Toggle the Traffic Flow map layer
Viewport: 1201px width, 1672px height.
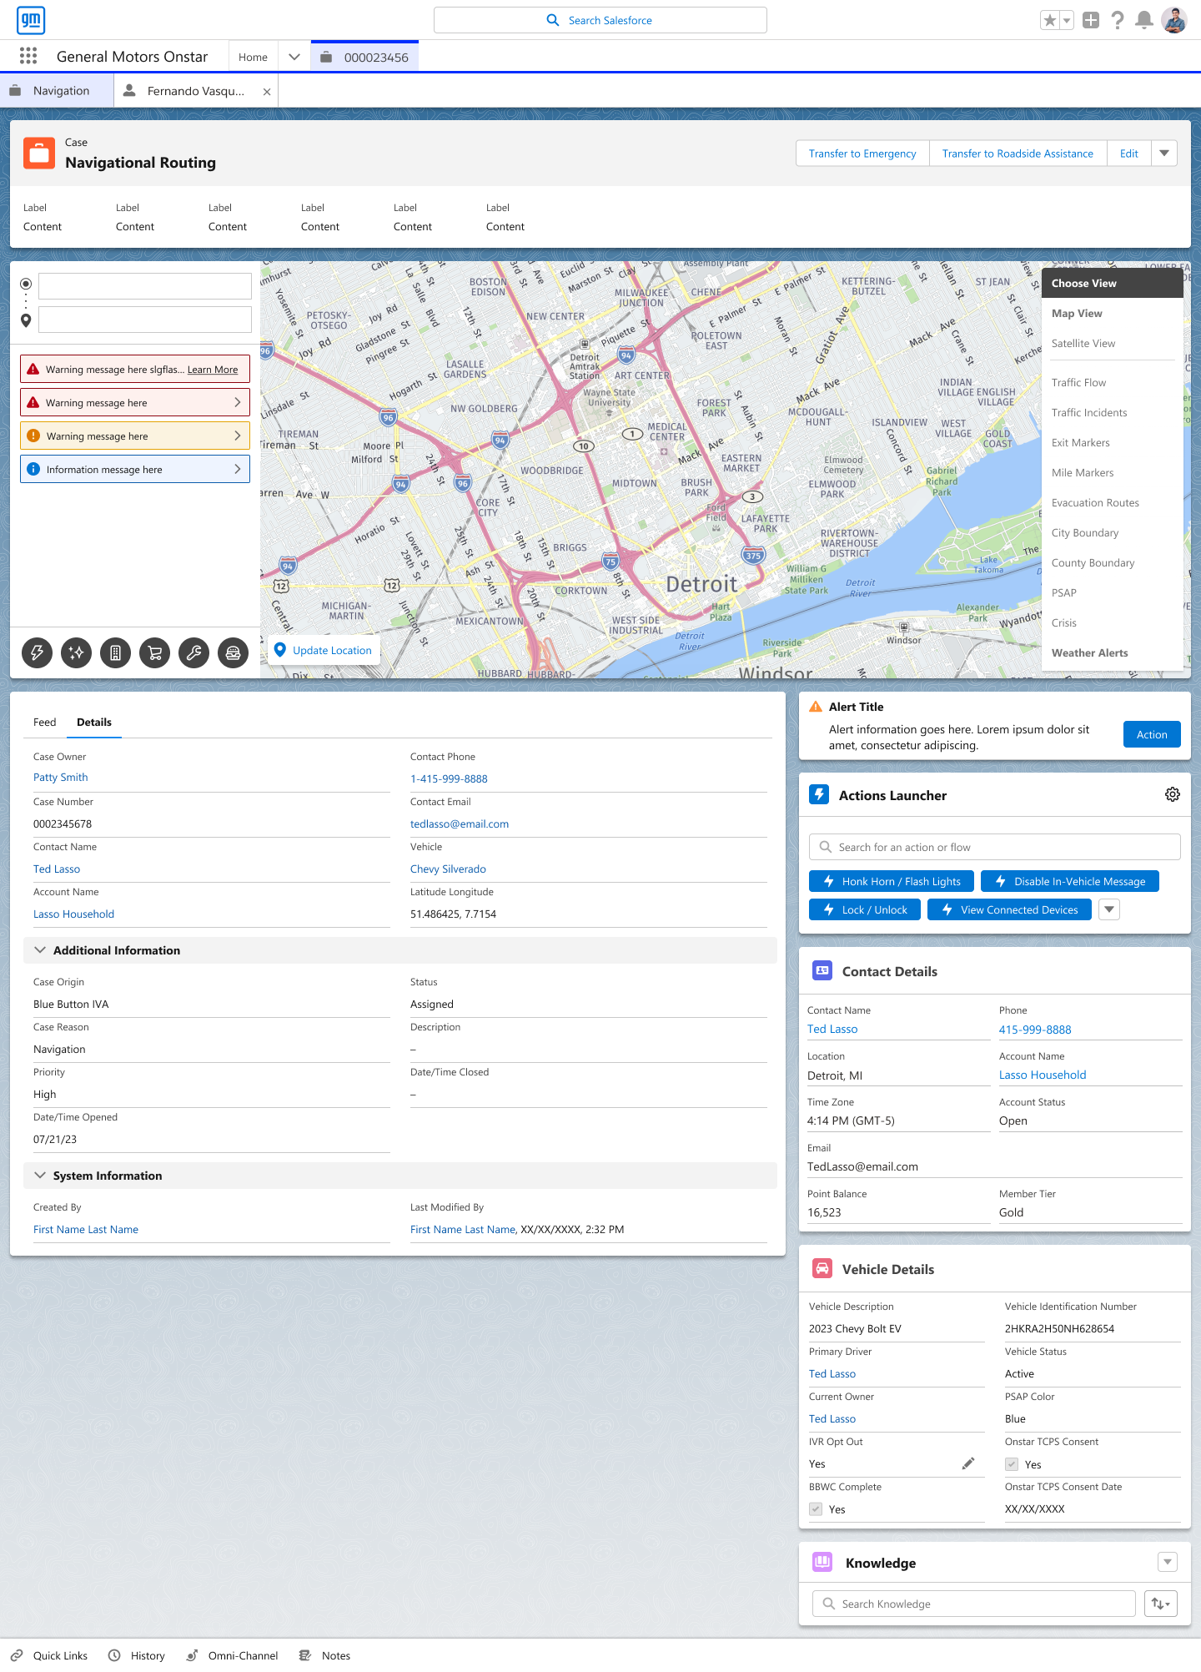pyautogui.click(x=1078, y=382)
